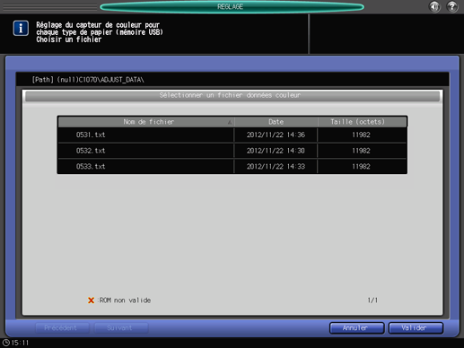Viewport: 464px width, 348px height.
Task: Click the Sélectionner un fichier données couleur header
Action: 232,96
